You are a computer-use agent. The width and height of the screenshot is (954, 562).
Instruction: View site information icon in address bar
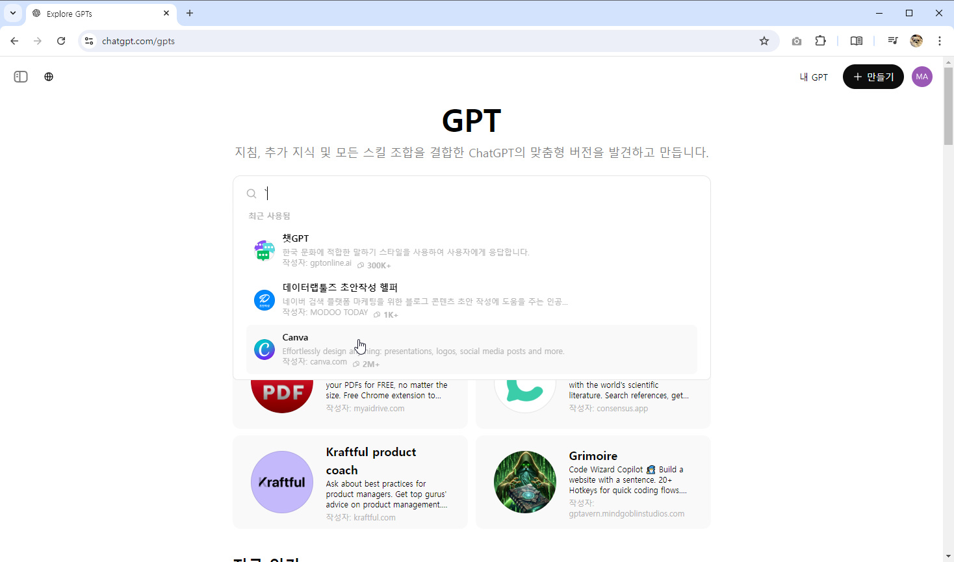(x=90, y=41)
